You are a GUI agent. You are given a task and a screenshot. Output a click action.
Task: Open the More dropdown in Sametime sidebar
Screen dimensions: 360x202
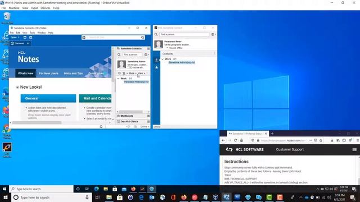(133, 74)
